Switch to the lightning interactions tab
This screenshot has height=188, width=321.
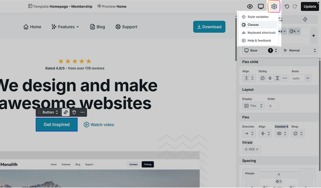click(x=305, y=20)
